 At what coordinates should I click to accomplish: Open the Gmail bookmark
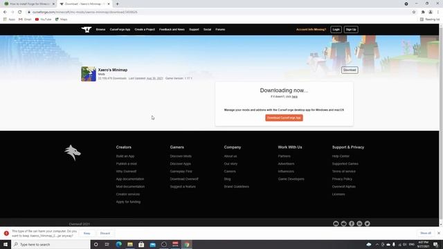[x=25, y=19]
